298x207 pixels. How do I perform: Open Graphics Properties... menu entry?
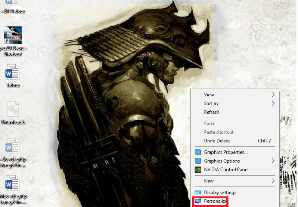235,152
